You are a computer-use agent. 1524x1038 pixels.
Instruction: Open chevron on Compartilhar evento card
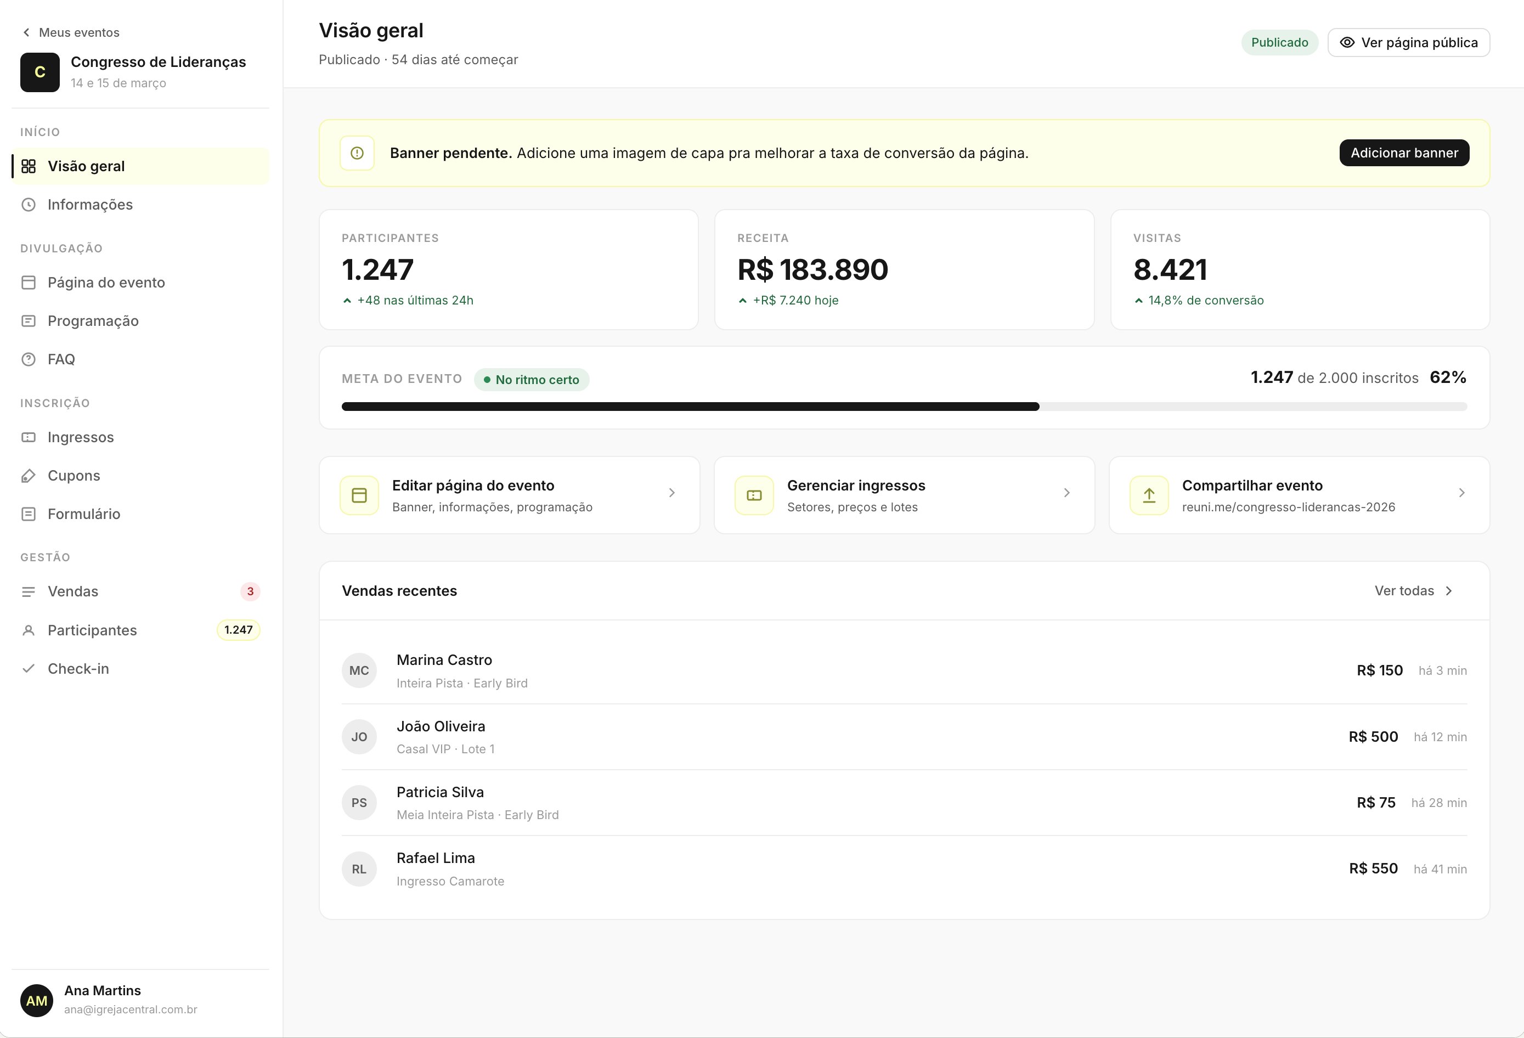pyautogui.click(x=1461, y=493)
